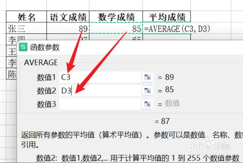Click green WPS icon in dialog title
The height and width of the screenshot is (163, 243).
pyautogui.click(x=24, y=47)
